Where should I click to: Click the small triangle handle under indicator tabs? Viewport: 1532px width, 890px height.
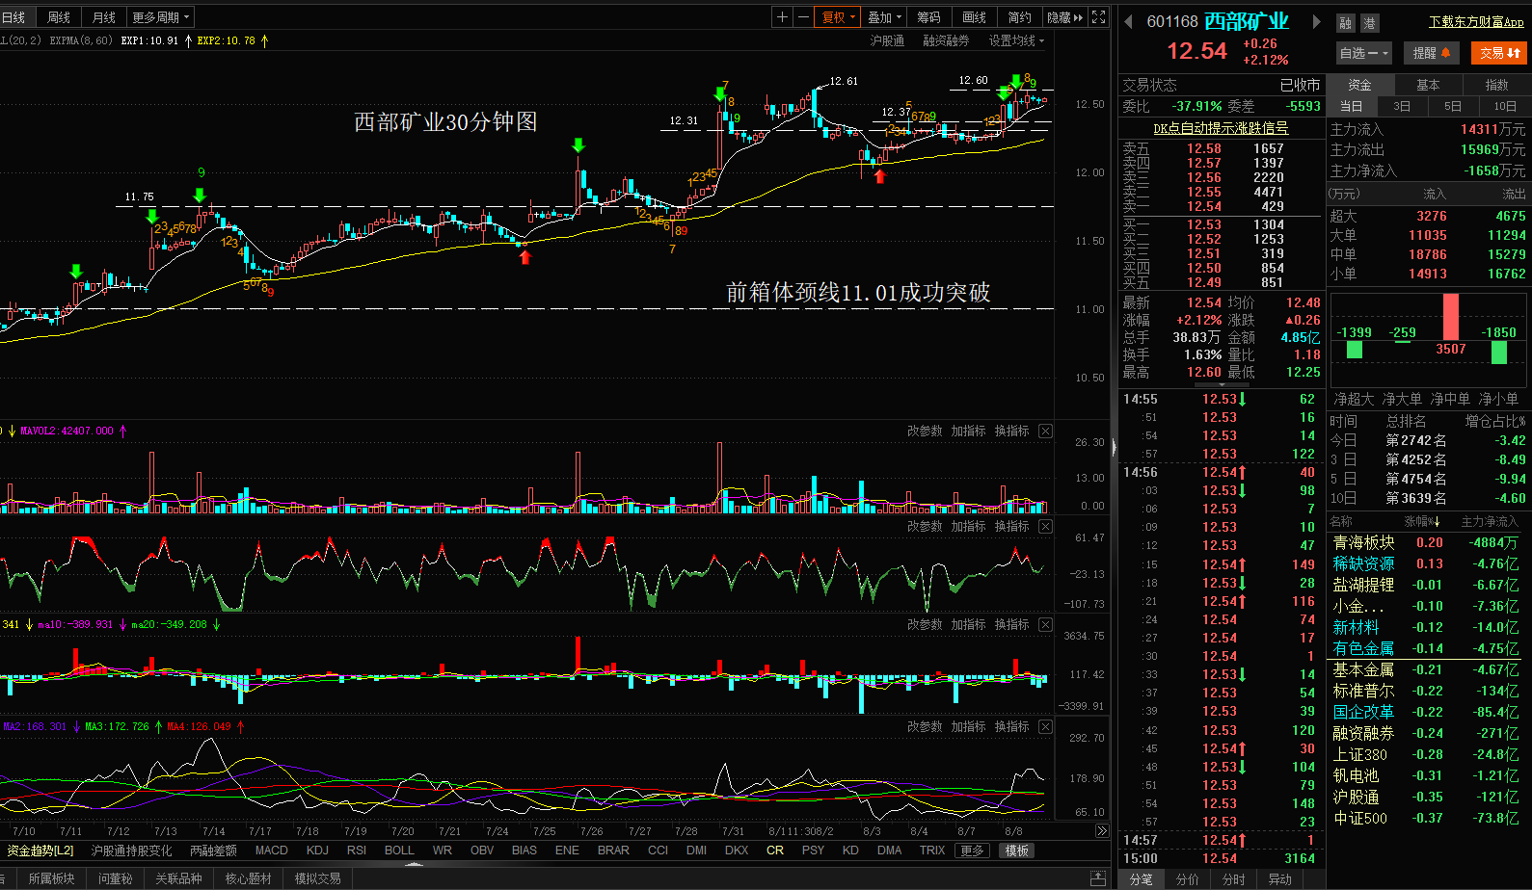(x=414, y=864)
